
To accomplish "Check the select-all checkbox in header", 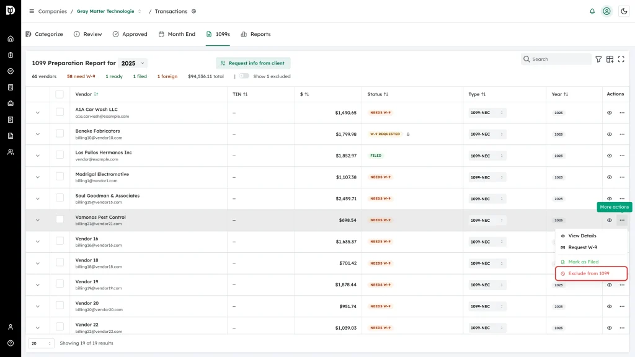I will (60, 94).
